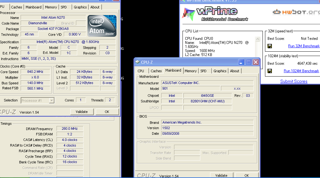Click Specification field Intel(R) Atom(TM) CPU N270
The width and height of the screenshot is (320, 178).
tap(68, 42)
